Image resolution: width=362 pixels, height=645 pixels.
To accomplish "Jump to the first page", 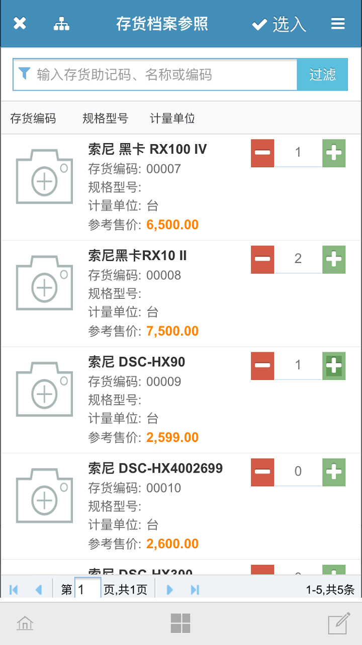I will coord(14,590).
